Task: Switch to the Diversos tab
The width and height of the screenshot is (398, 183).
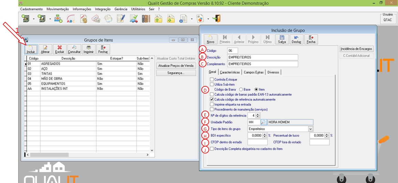Action: [273, 72]
